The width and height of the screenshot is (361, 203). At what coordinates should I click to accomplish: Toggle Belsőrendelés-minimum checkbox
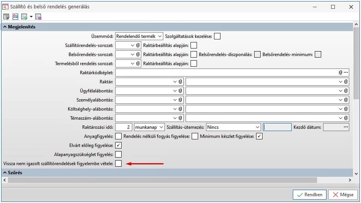pyautogui.click(x=318, y=55)
